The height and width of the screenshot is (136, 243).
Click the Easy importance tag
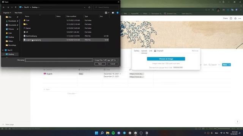pos(81,74)
